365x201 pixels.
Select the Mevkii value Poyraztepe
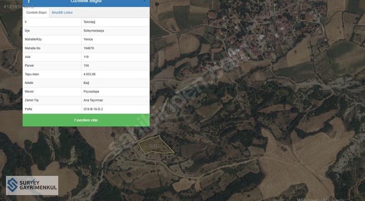pos(91,91)
